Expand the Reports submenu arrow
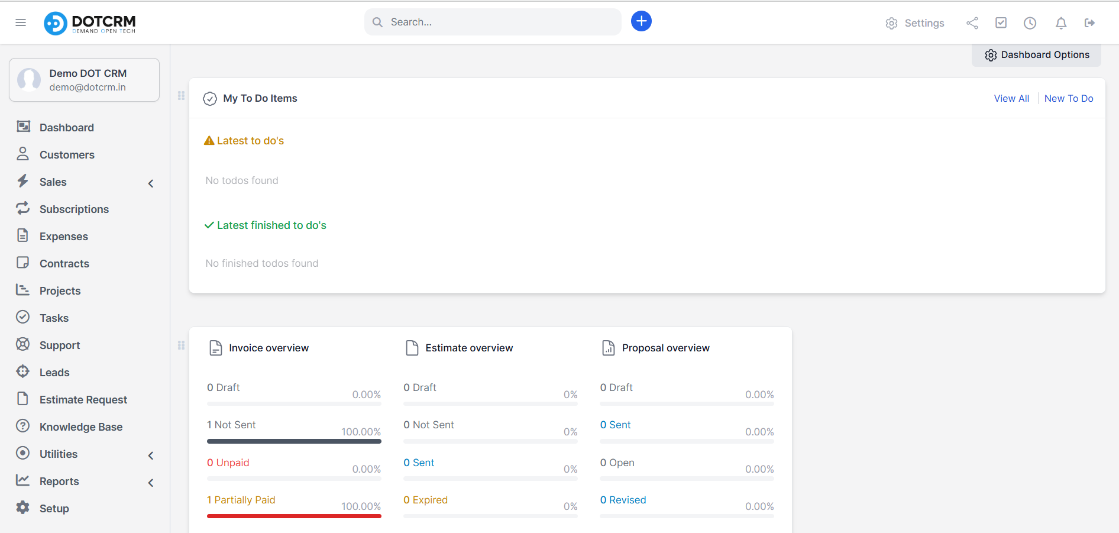The width and height of the screenshot is (1119, 533). tap(151, 483)
